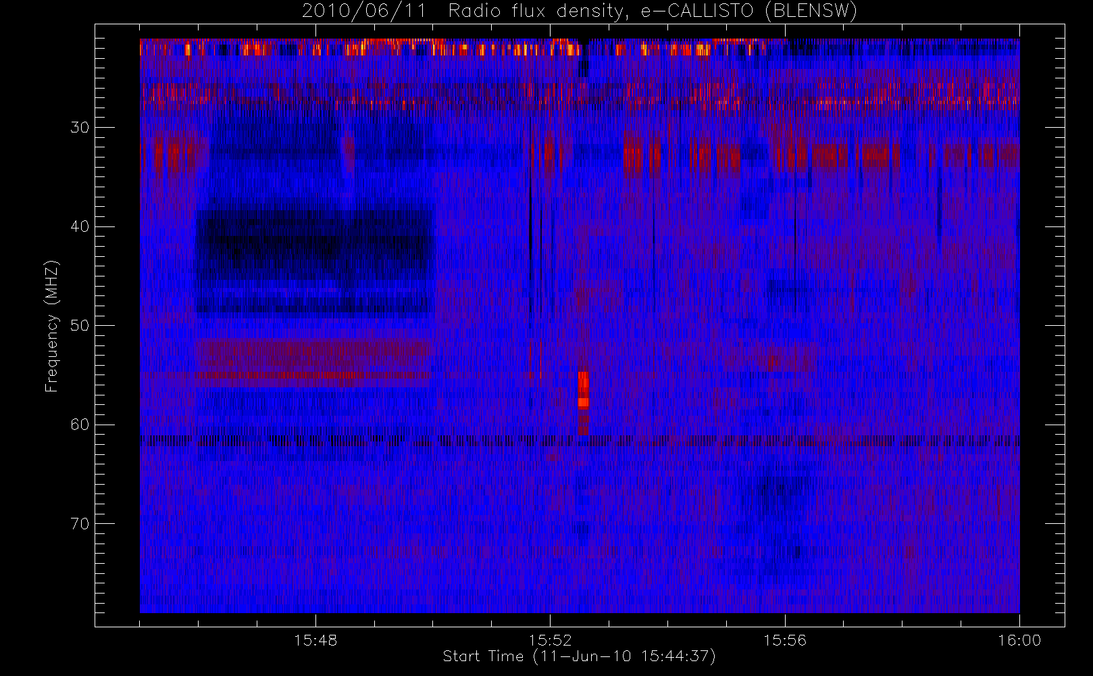
Task: Click the 60 frequency tick label
Action: click(x=80, y=425)
